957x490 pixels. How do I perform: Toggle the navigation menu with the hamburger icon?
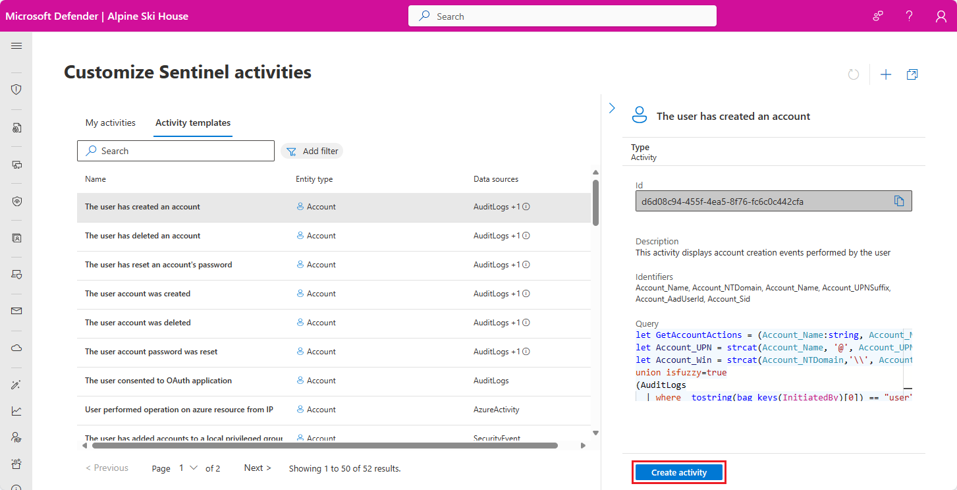pyautogui.click(x=16, y=45)
